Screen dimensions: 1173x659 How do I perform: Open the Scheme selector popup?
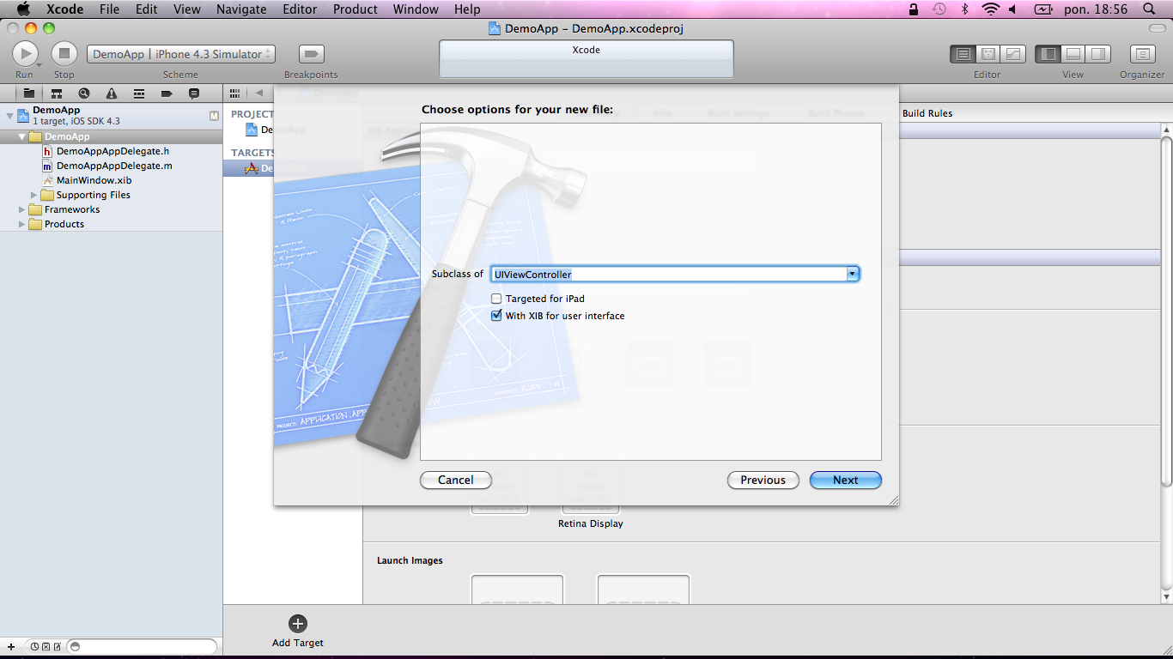click(180, 54)
